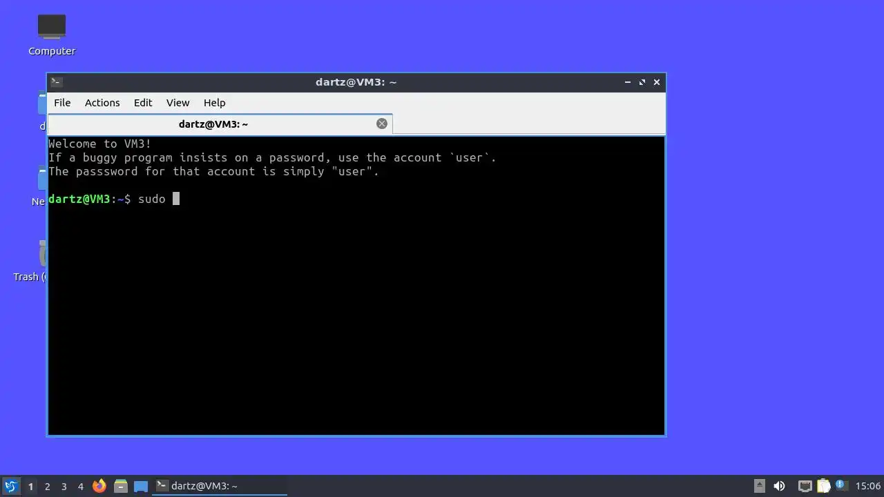Select the dartz@VM3: ~ terminal tab
The image size is (884, 497).
tap(220, 124)
